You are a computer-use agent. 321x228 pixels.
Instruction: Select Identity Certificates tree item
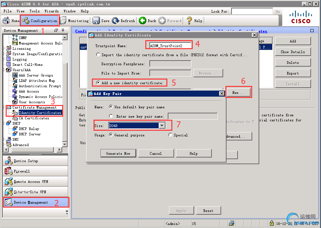(x=40, y=113)
